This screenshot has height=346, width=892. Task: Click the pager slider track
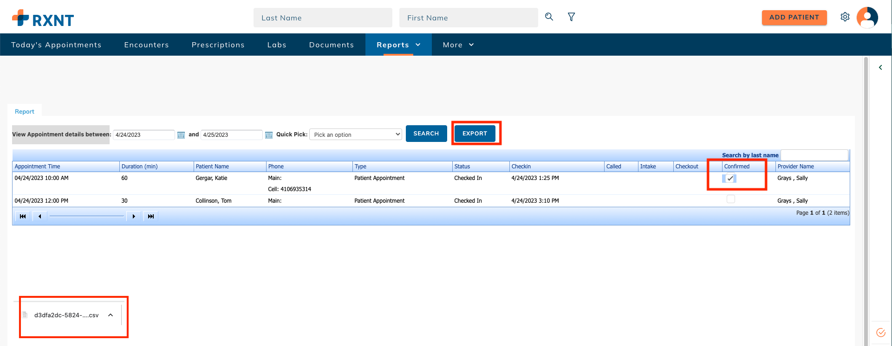[x=87, y=216]
